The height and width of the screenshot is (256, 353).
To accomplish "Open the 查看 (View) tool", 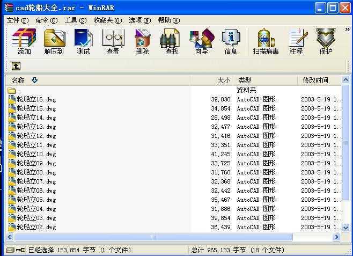I will coord(113,42).
